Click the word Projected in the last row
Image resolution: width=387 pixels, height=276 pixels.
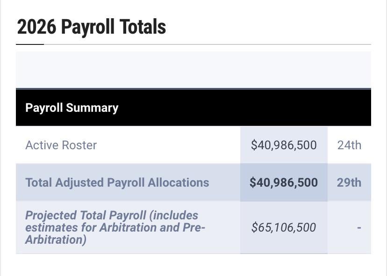coord(50,216)
